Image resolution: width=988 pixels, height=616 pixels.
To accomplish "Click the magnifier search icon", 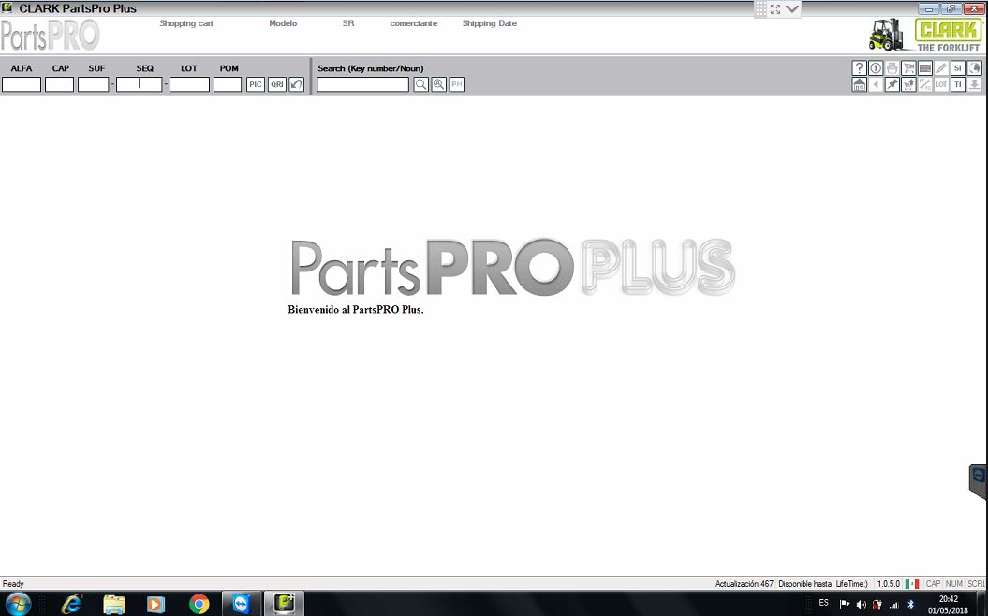I will pyautogui.click(x=420, y=84).
